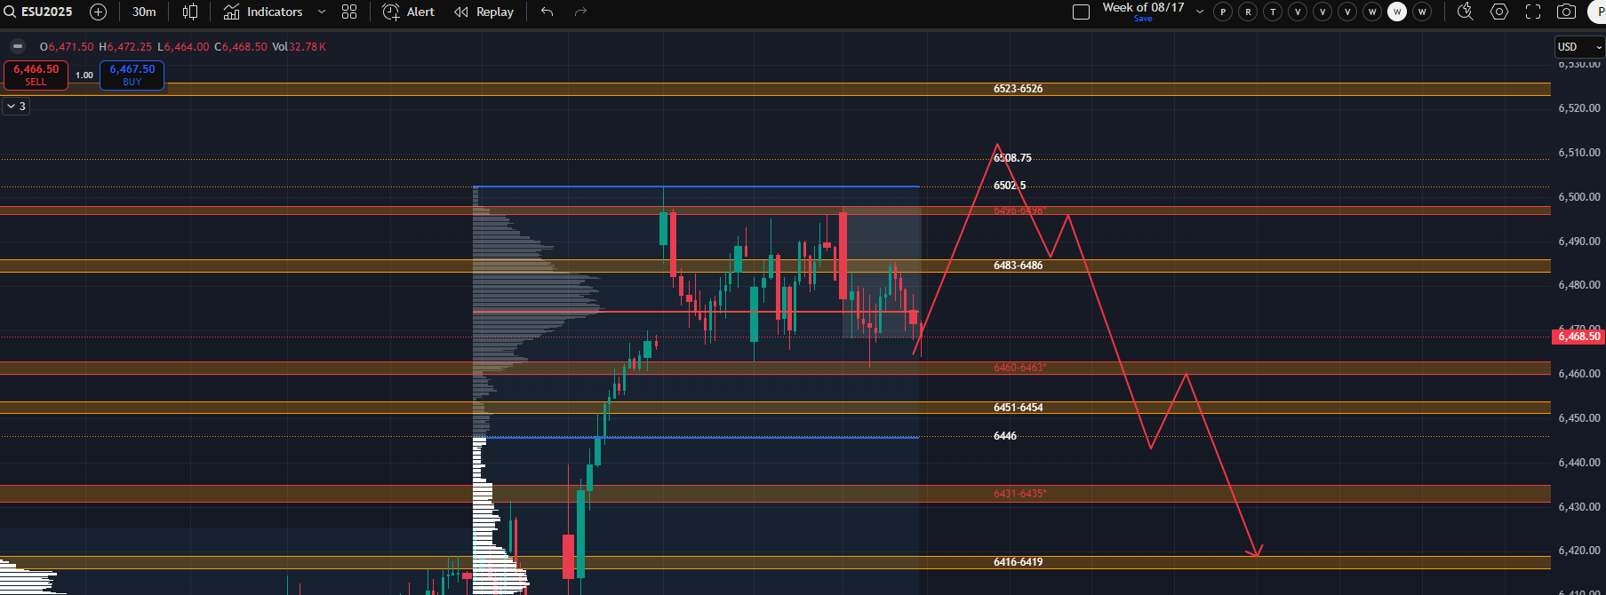The image size is (1606, 595).
Task: Select the highlighted white W layout circle
Action: 1397,12
